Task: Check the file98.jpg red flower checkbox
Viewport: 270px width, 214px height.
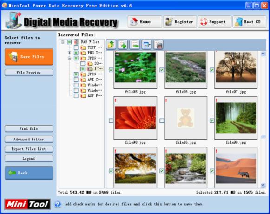Action: pos(111,120)
